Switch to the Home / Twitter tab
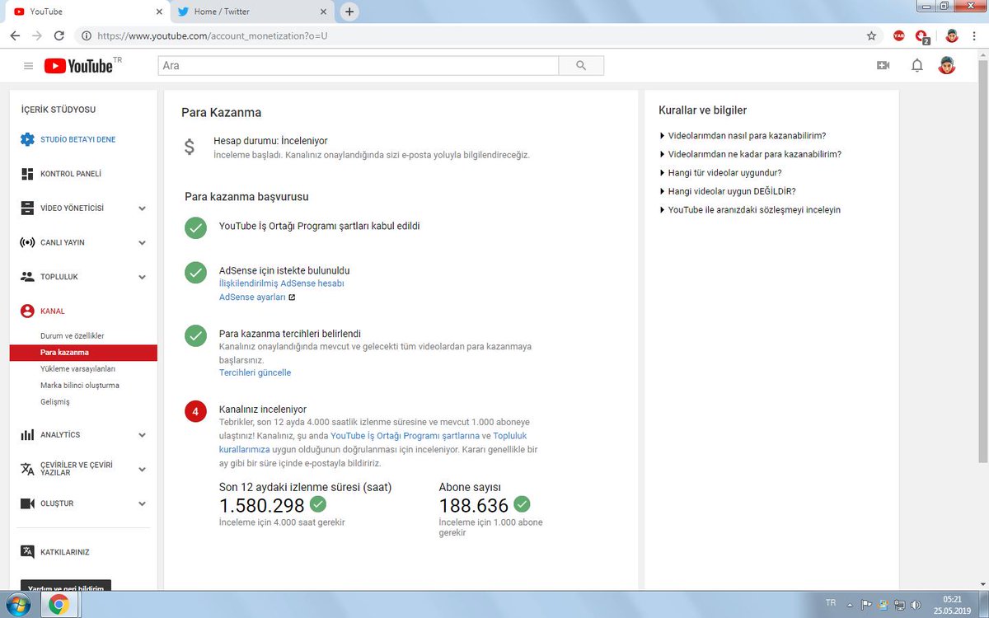 (252, 12)
